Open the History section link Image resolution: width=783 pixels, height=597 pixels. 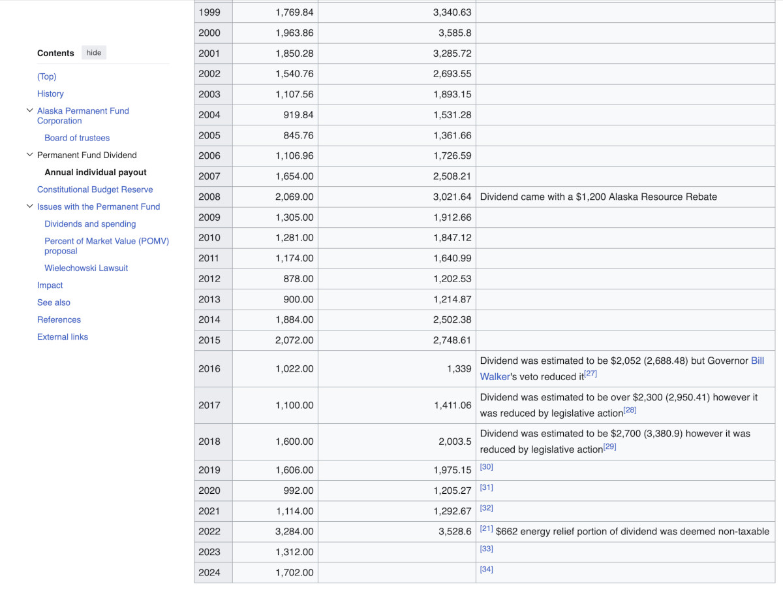coord(50,94)
